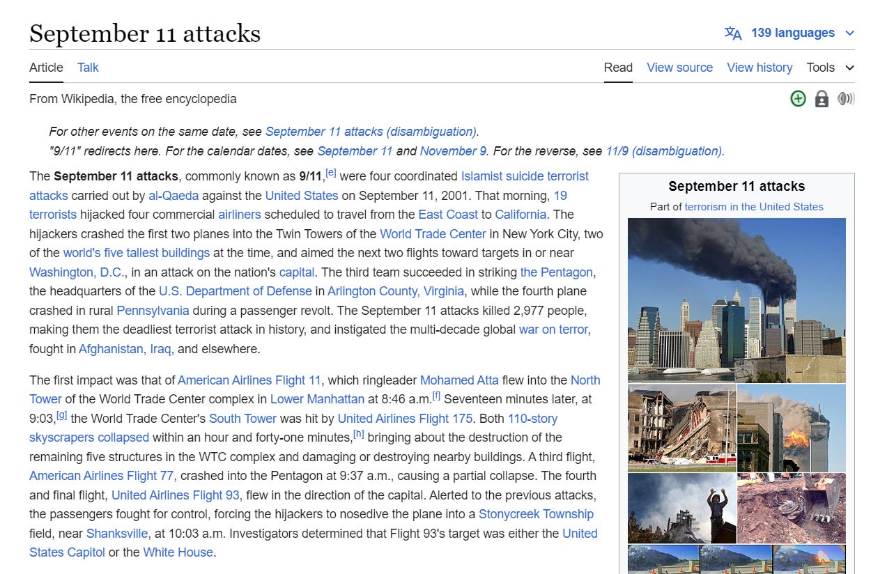The width and height of the screenshot is (871, 574).
Task: Open American Airlines Flight 11 link
Action: click(x=249, y=380)
